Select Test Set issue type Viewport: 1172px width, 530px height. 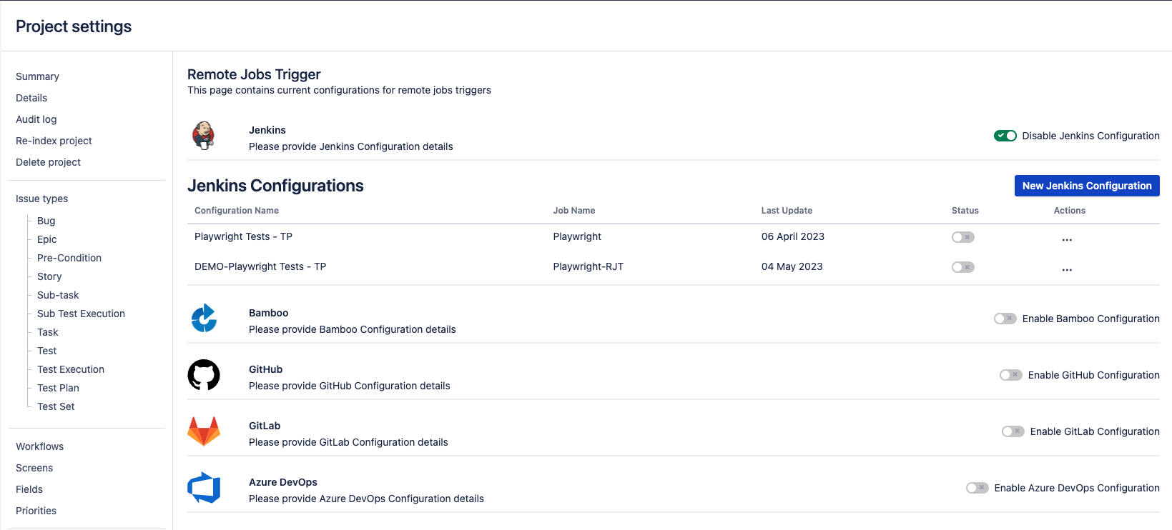click(x=56, y=406)
